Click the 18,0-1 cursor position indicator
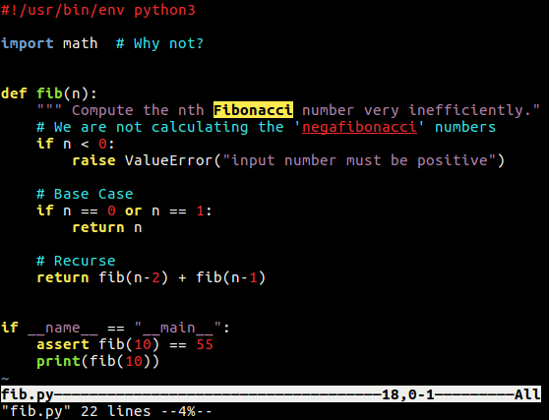This screenshot has width=549, height=420. click(408, 394)
